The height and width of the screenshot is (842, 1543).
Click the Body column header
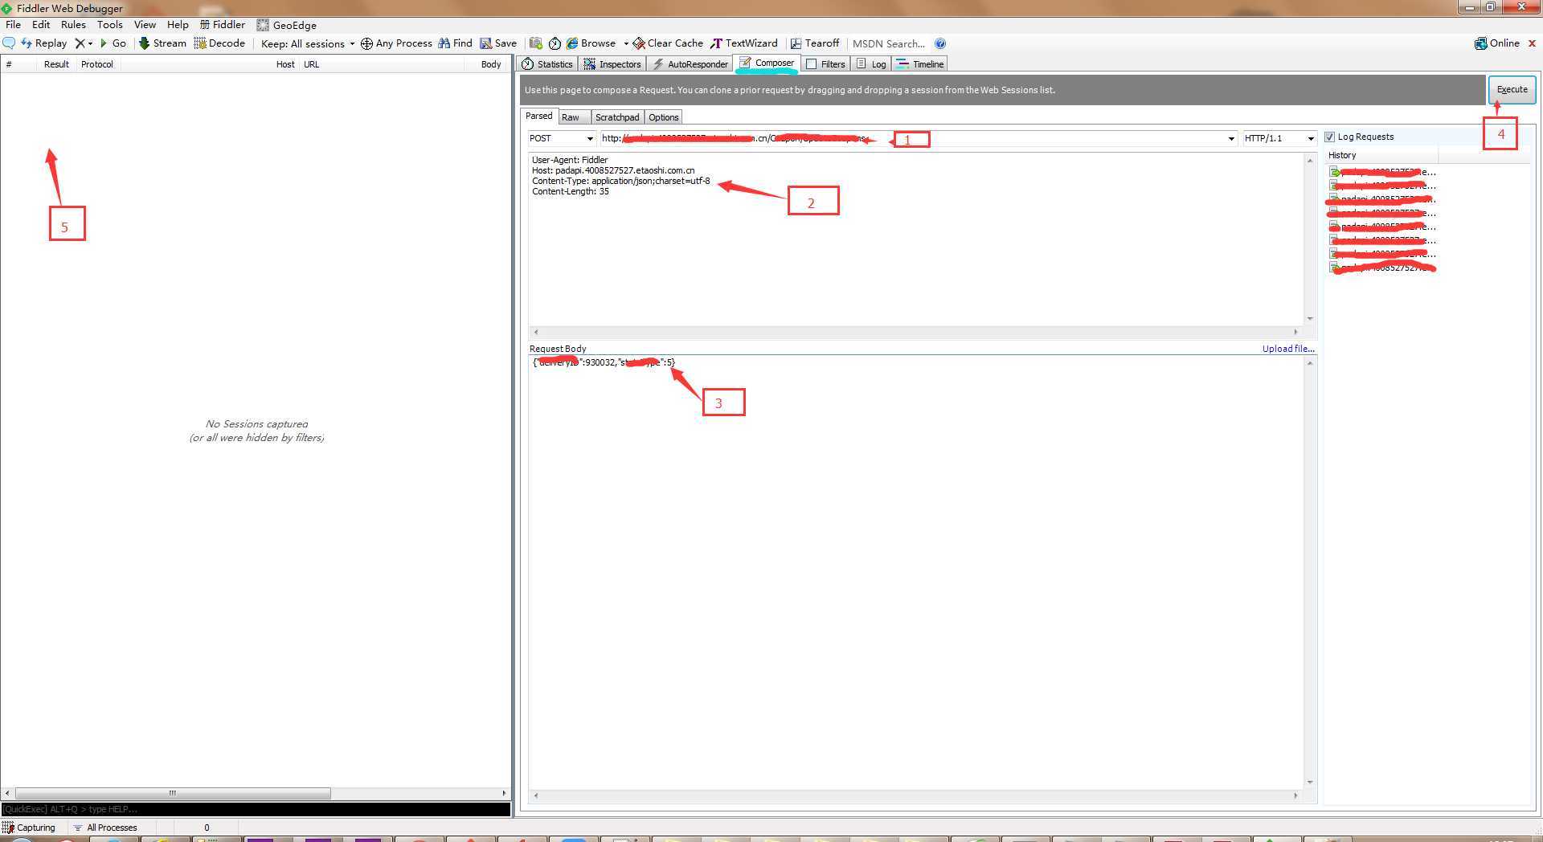point(491,64)
